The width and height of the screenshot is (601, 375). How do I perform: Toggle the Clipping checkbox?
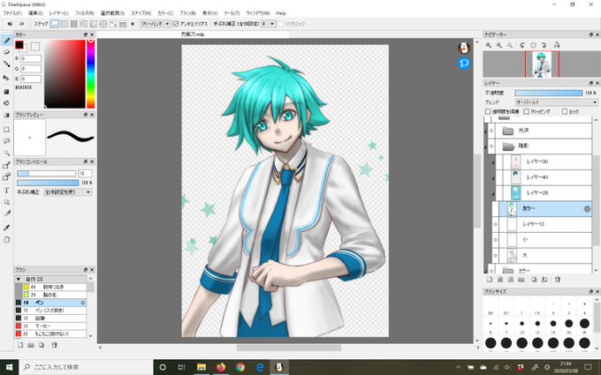pyautogui.click(x=526, y=111)
